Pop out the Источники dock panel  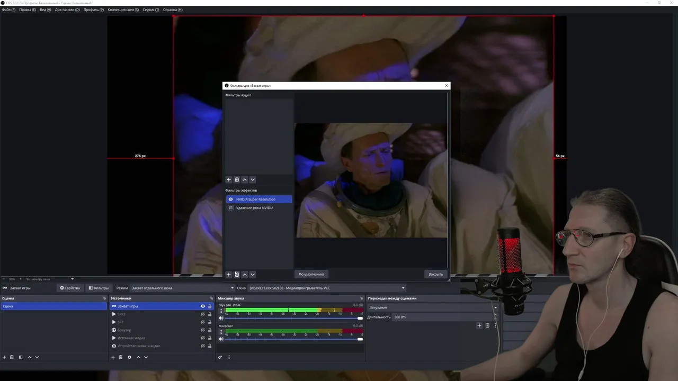coord(211,298)
